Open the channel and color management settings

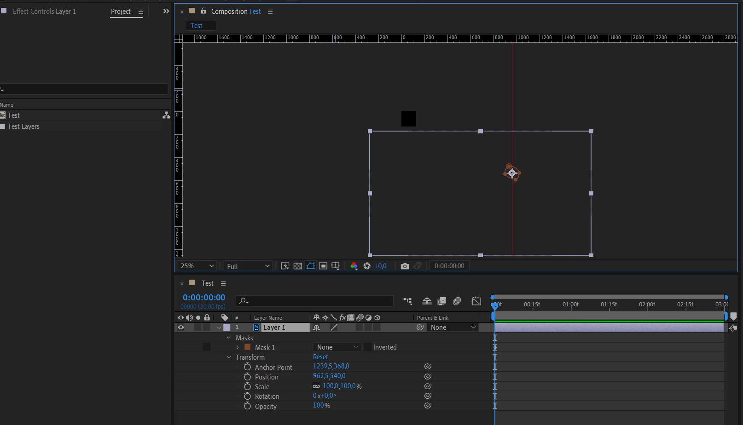pyautogui.click(x=354, y=266)
